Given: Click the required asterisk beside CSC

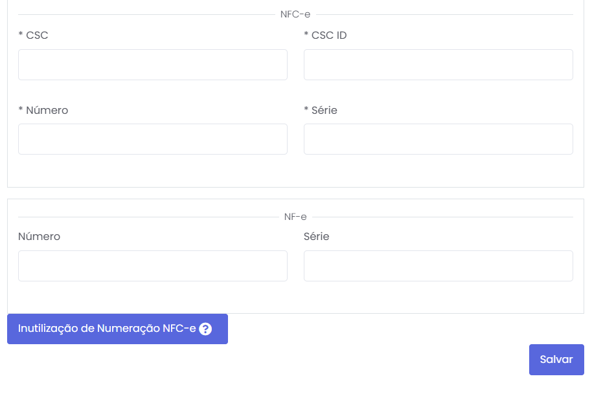Looking at the screenshot, I should click(21, 36).
